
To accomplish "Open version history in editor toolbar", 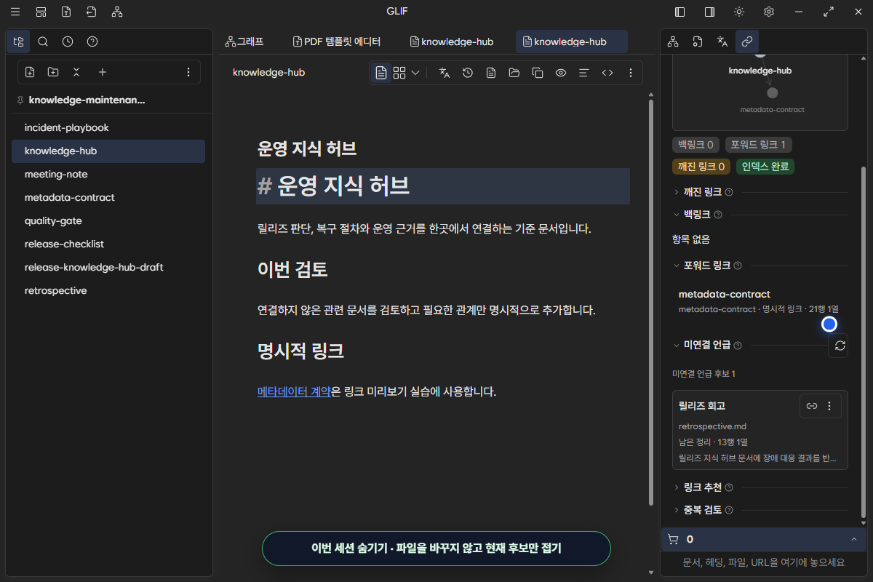I will coord(468,73).
